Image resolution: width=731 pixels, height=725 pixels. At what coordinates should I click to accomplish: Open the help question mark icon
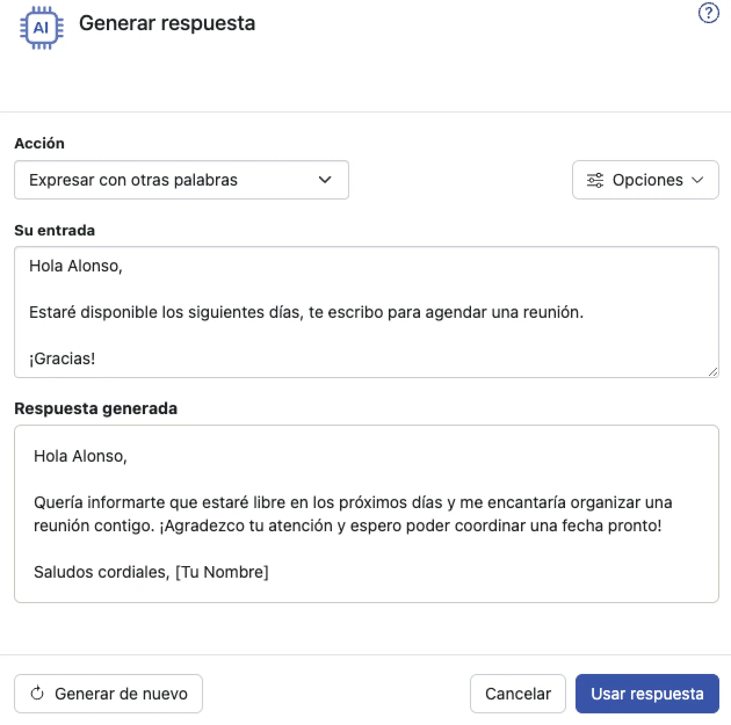pyautogui.click(x=708, y=13)
